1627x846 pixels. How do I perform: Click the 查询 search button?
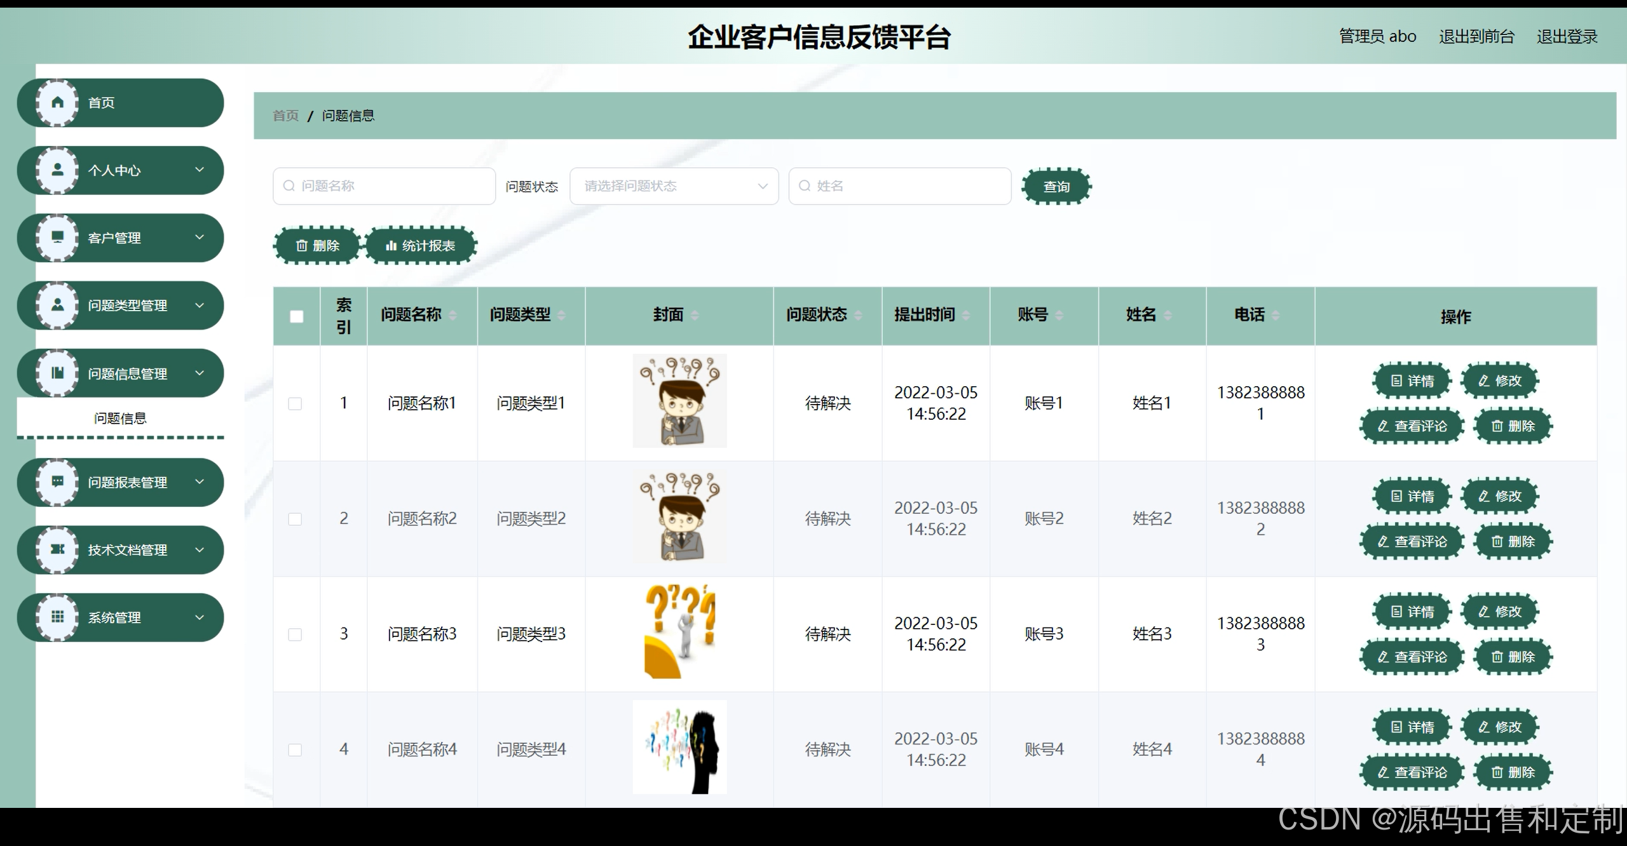[x=1056, y=187]
